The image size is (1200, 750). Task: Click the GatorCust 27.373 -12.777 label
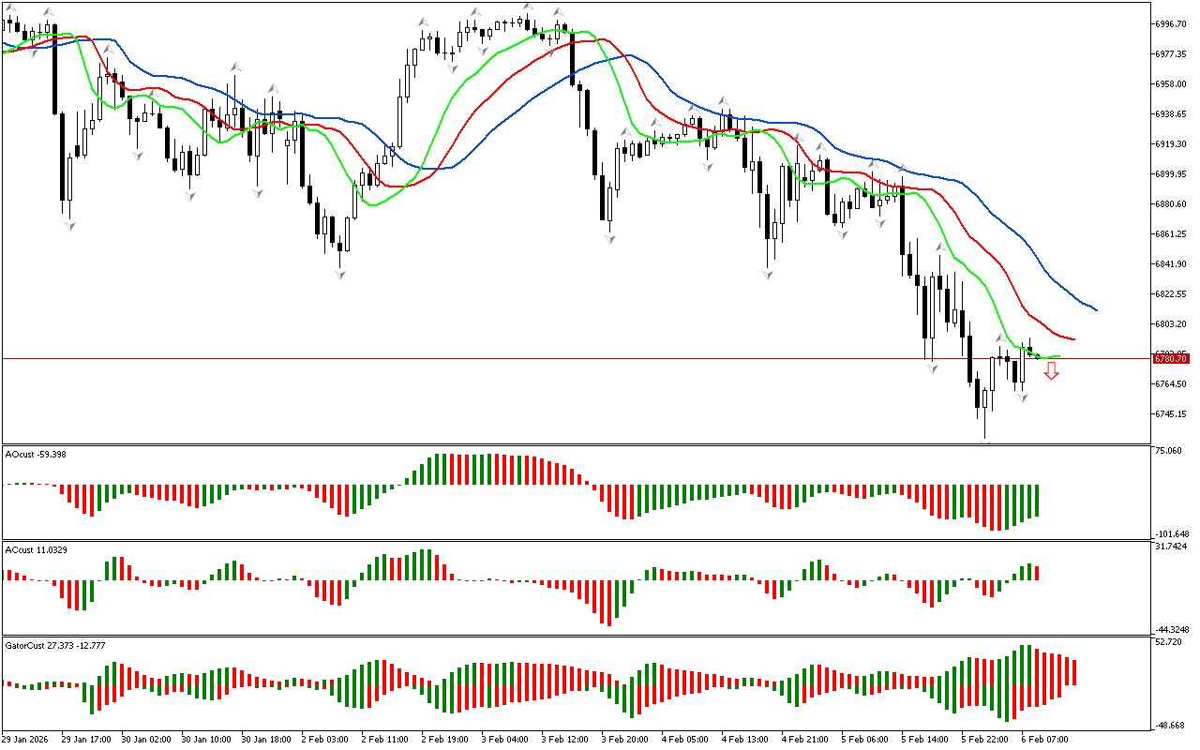pyautogui.click(x=55, y=646)
